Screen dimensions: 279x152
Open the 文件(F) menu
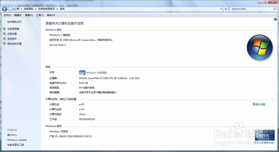pyautogui.click(x=7, y=15)
